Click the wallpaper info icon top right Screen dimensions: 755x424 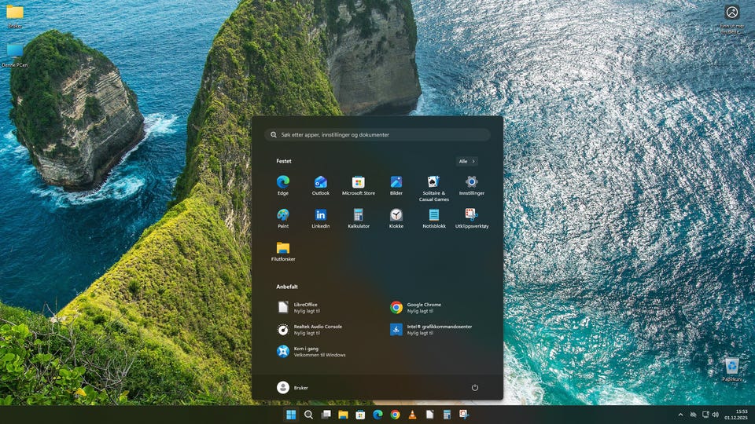point(732,19)
